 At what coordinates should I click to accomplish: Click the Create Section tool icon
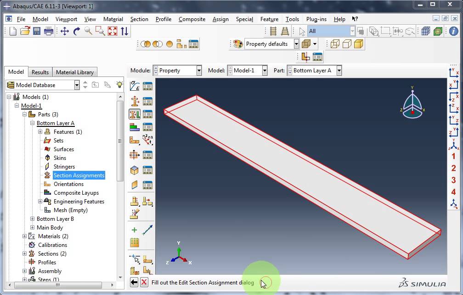(135, 101)
